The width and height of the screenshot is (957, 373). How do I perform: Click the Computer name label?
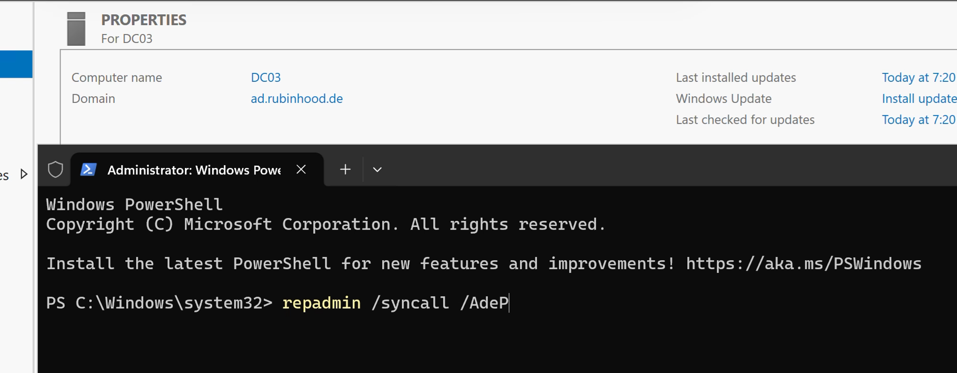[117, 77]
